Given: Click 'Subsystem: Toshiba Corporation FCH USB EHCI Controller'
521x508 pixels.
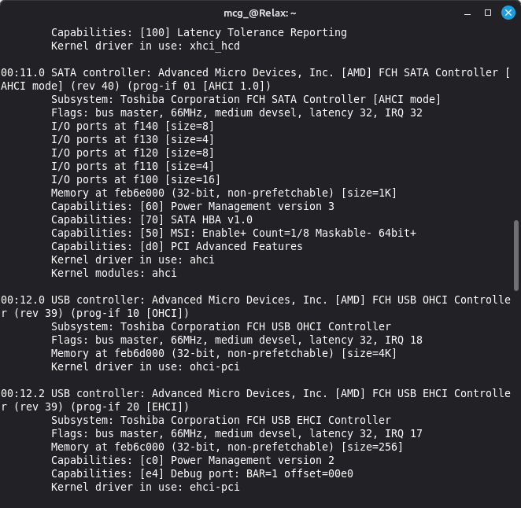Looking at the screenshot, I should pyautogui.click(x=221, y=421).
